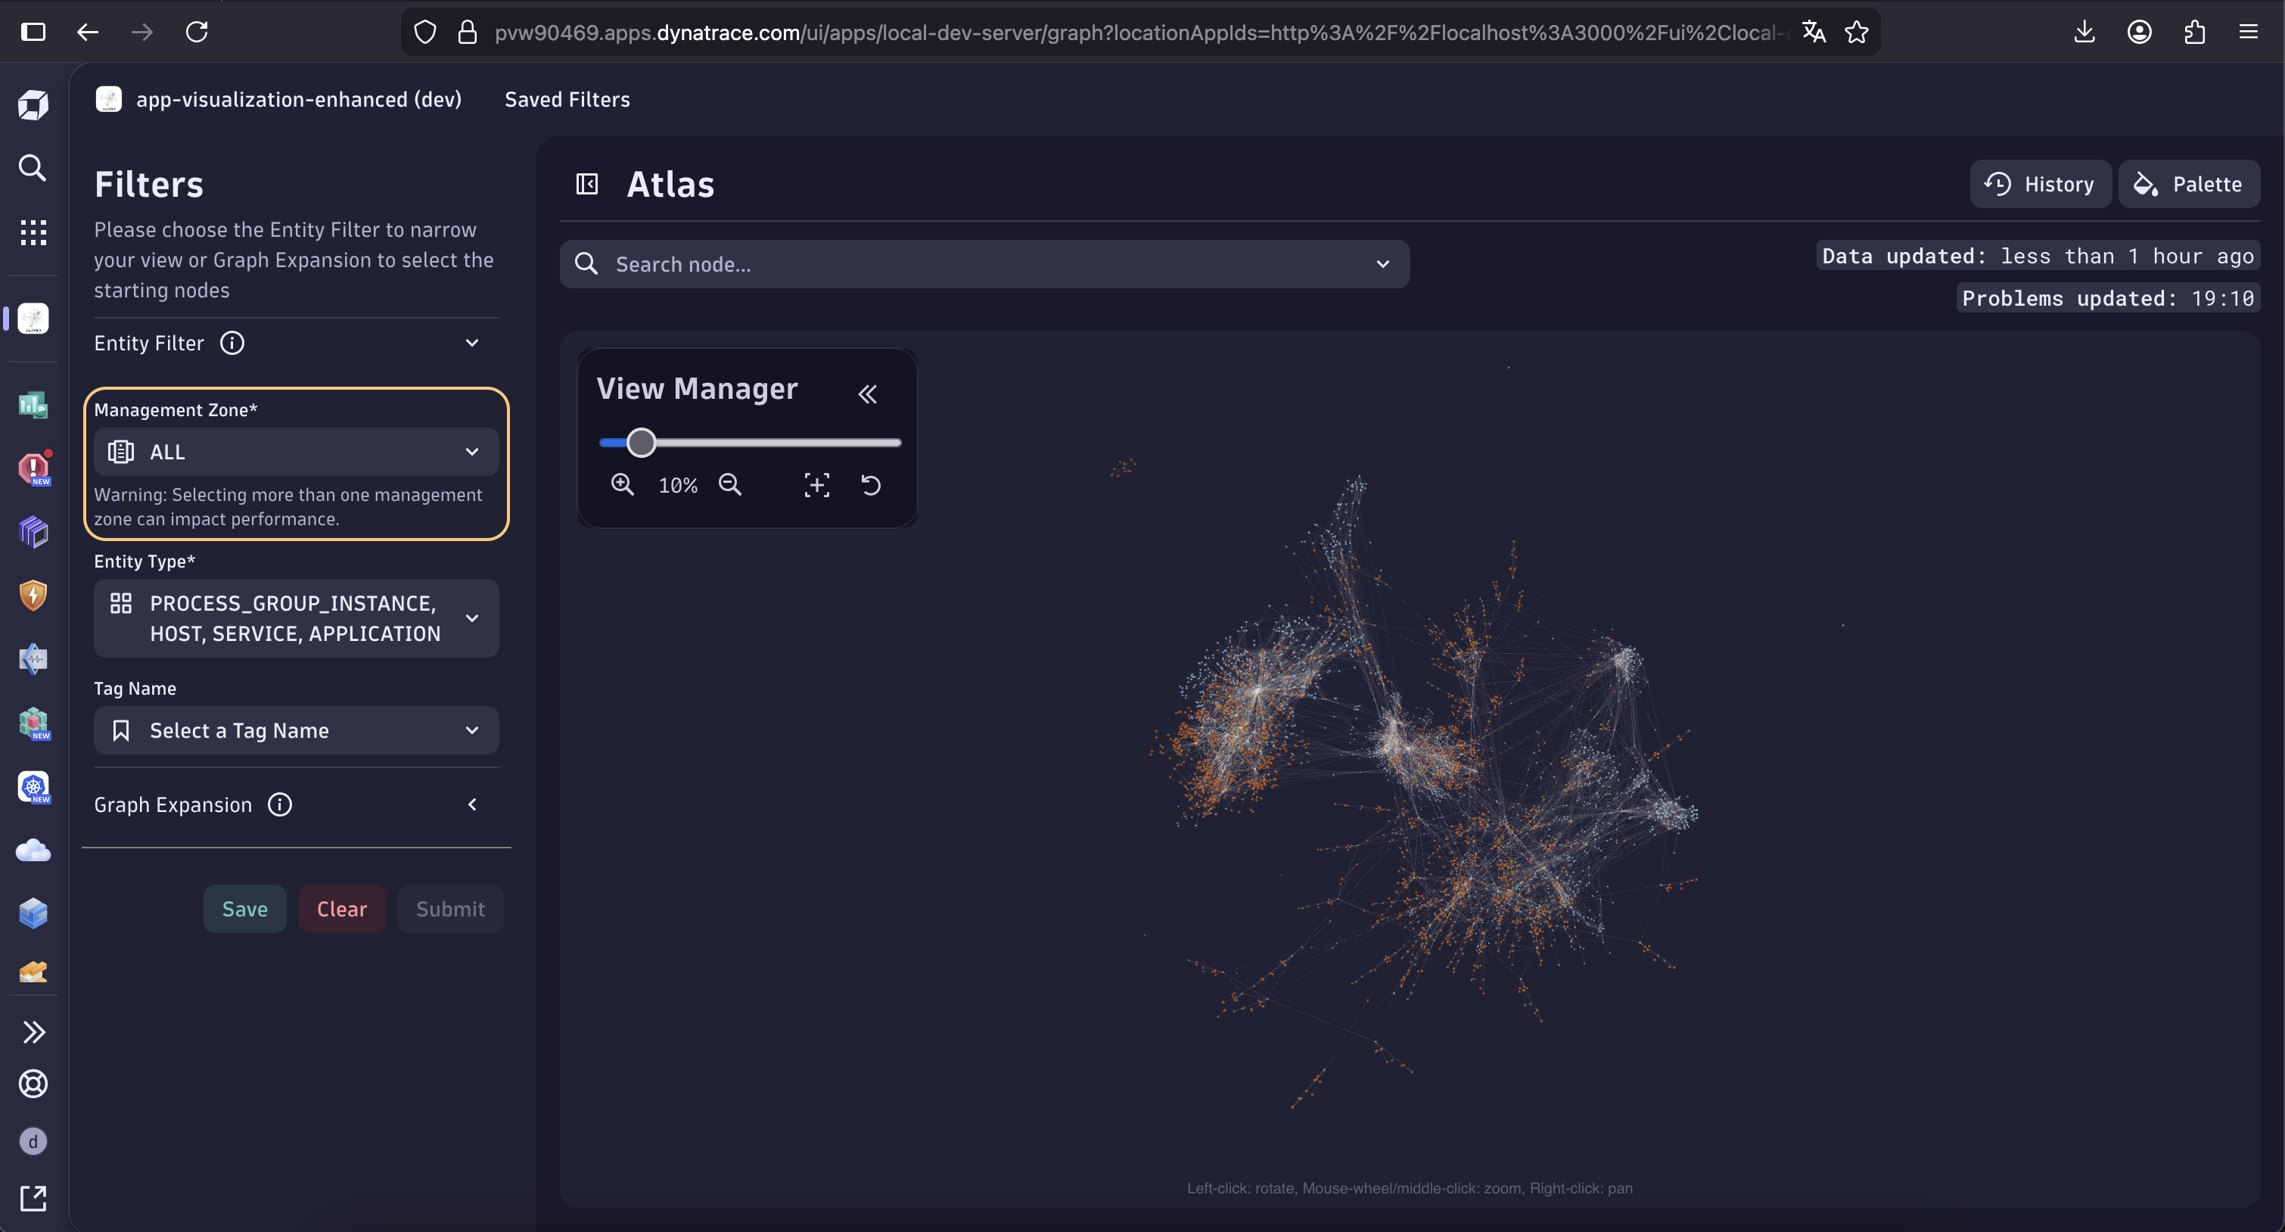Expand the Graph Expansion section
Image resolution: width=2285 pixels, height=1232 pixels.
[472, 804]
